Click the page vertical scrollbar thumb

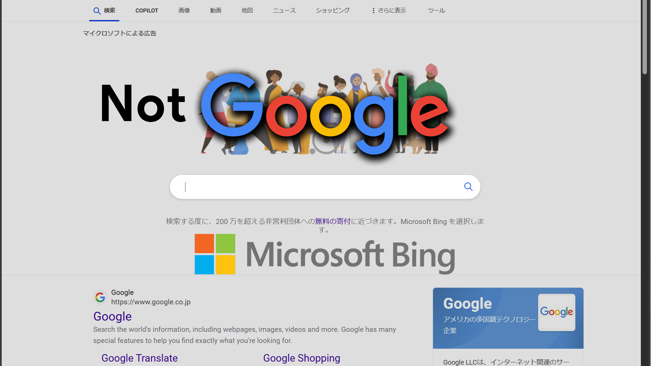645,37
